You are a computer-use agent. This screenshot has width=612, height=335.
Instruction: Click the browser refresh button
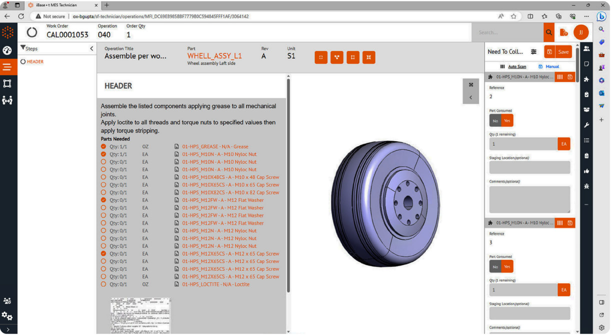point(21,16)
